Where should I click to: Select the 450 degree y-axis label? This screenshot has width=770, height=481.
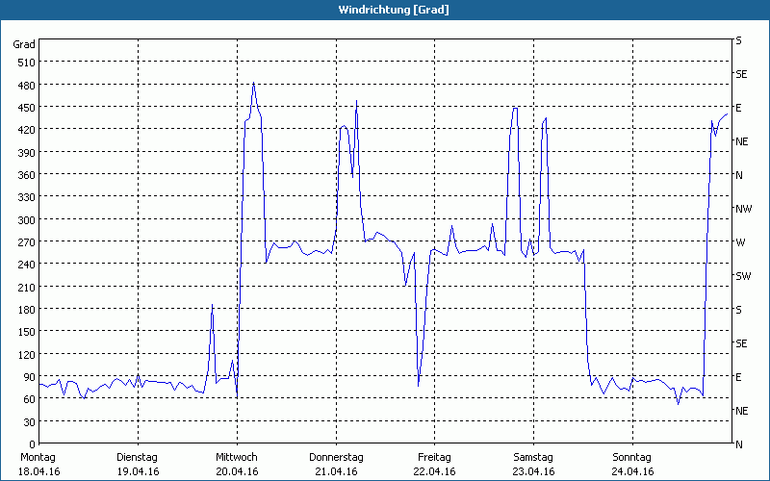tap(24, 108)
